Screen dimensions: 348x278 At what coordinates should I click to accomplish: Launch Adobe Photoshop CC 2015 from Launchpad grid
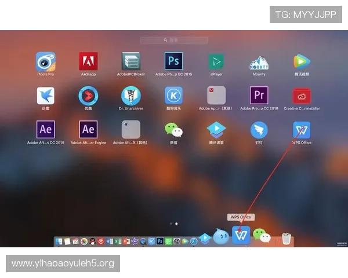pyautogui.click(x=173, y=61)
